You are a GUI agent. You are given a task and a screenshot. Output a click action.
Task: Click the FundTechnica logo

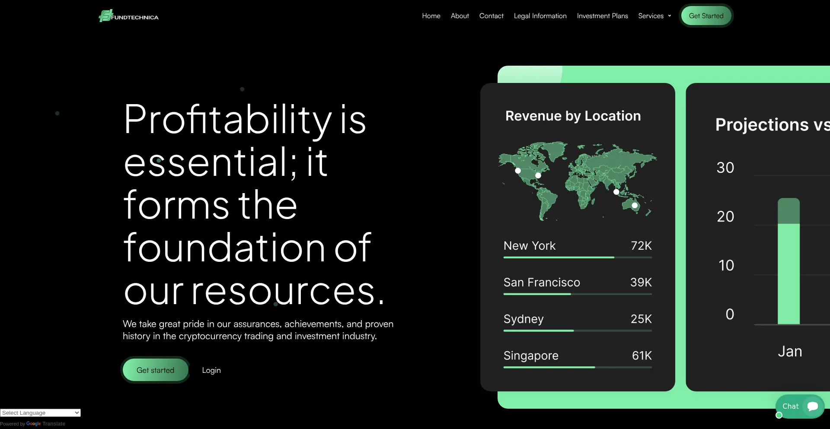[x=128, y=16]
